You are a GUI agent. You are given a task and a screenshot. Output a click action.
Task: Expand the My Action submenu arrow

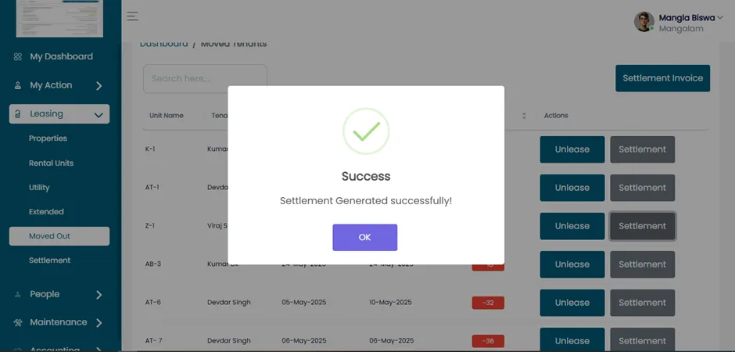(99, 86)
